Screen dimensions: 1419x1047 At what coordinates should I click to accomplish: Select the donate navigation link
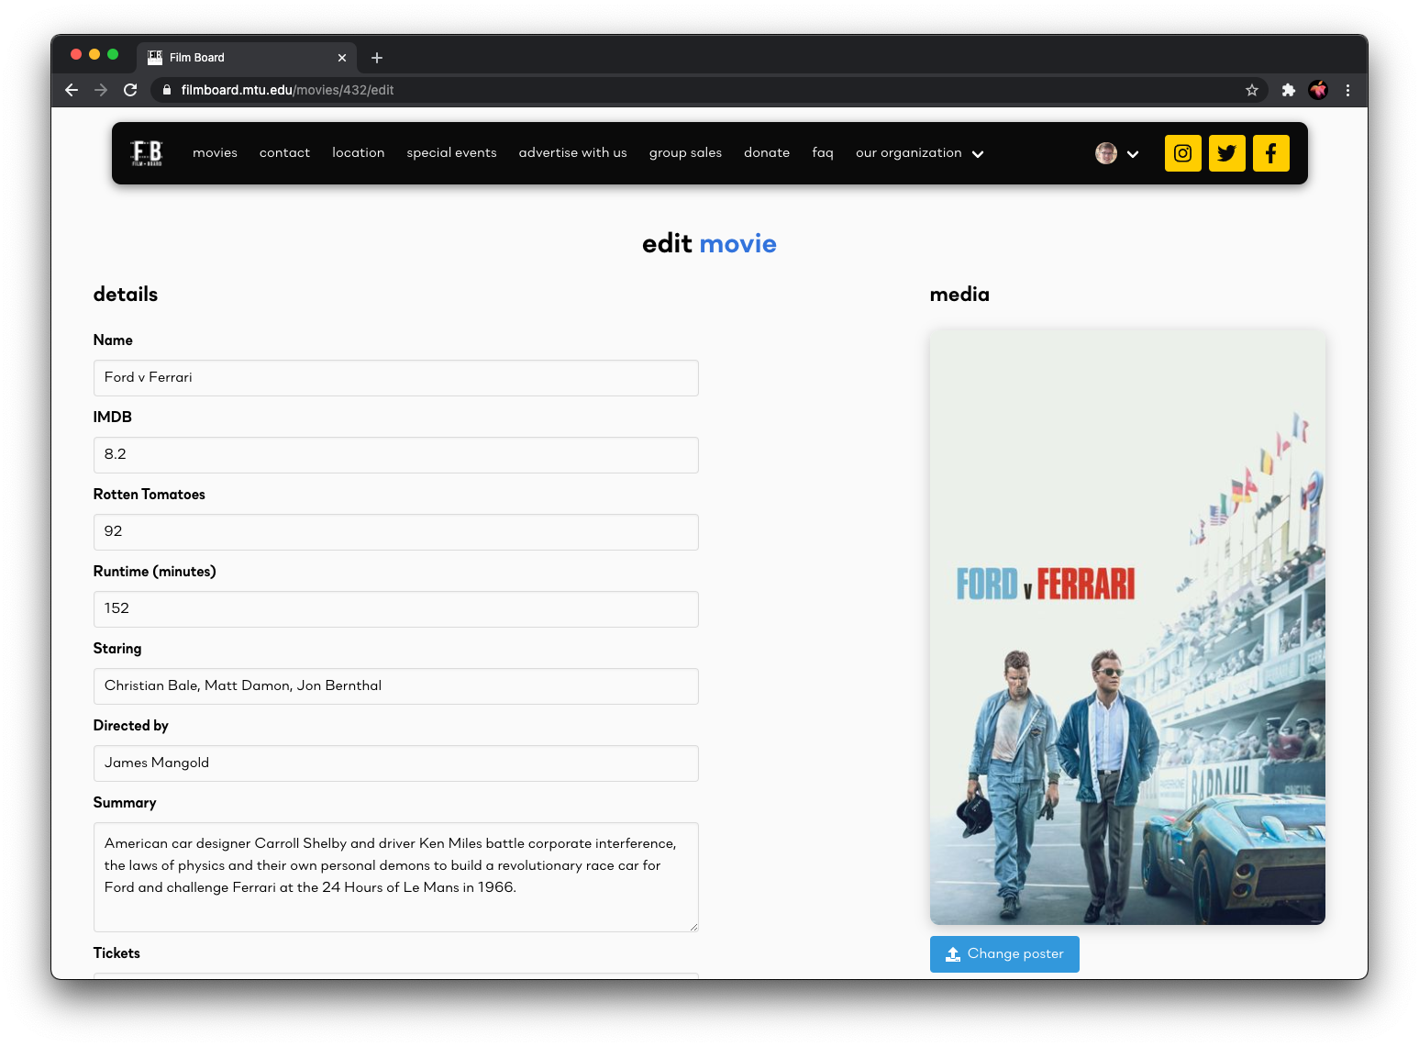click(767, 153)
